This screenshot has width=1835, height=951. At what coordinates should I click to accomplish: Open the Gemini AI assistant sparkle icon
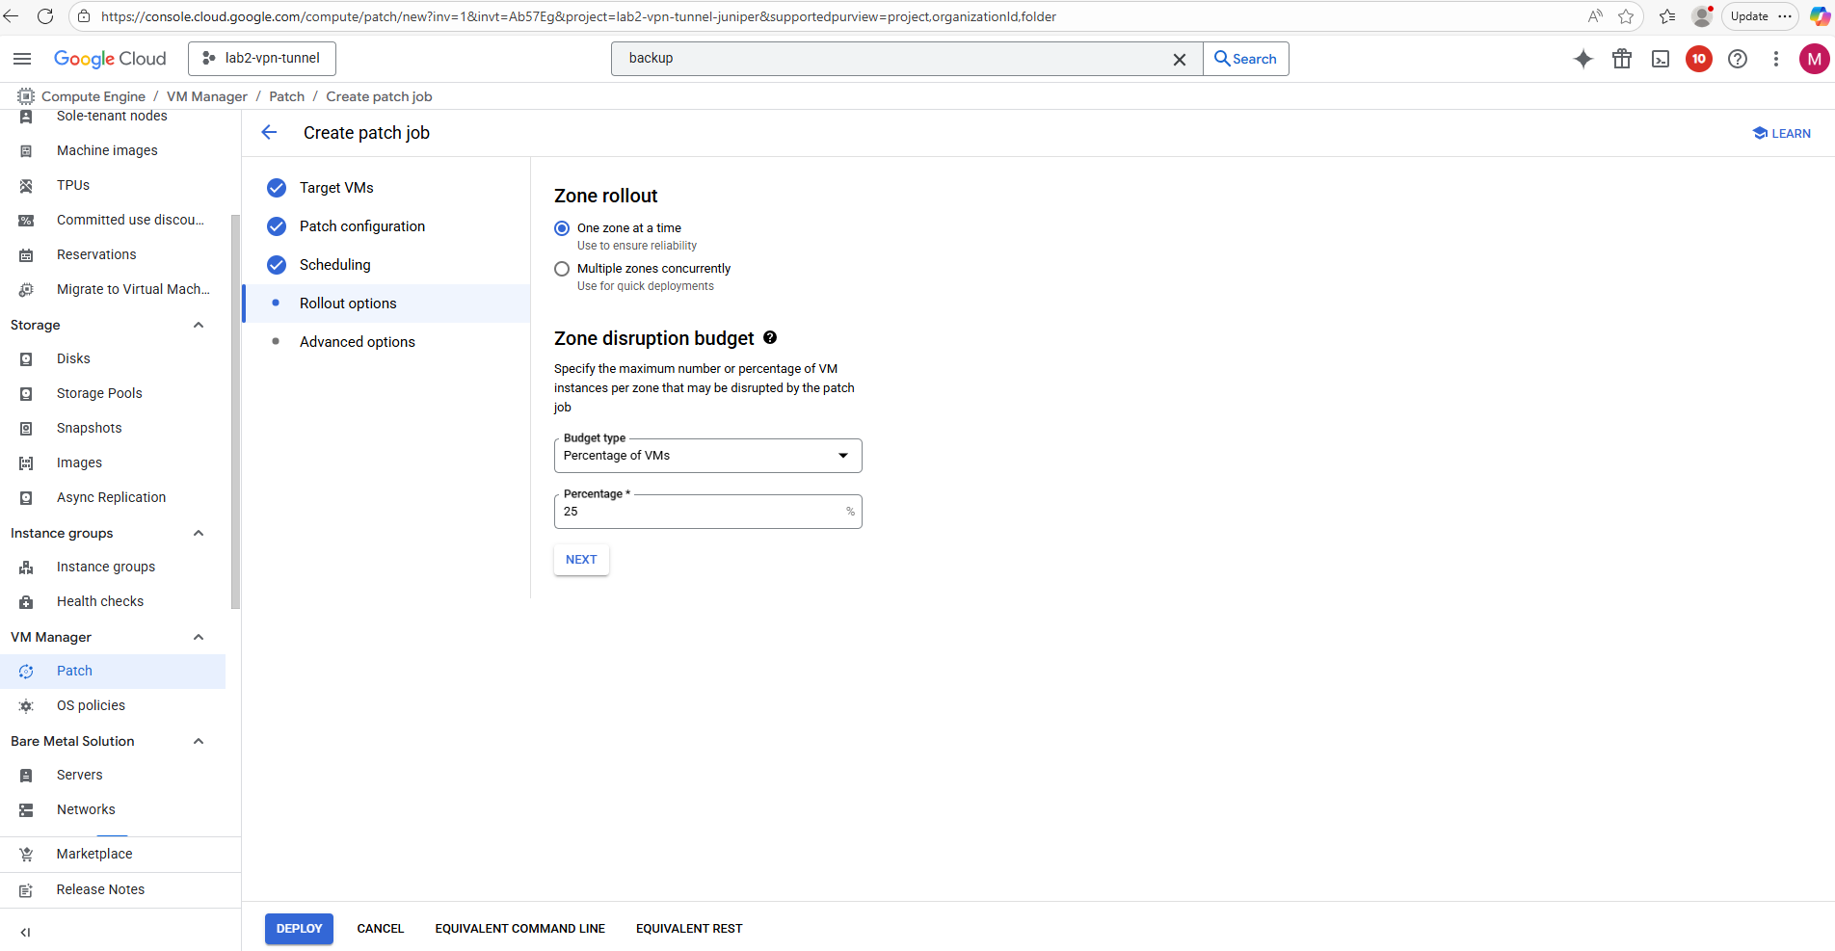(x=1582, y=59)
